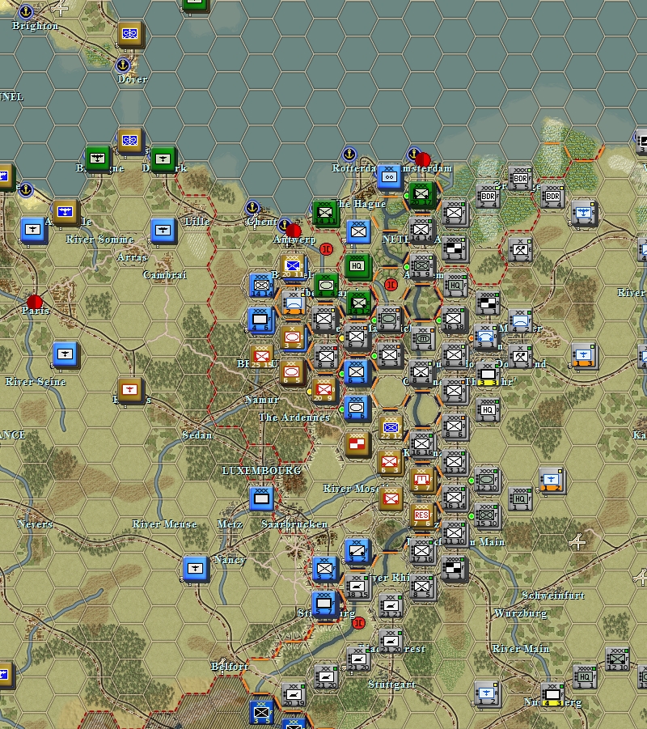Viewport: 647px width, 729px height.
Task: Click the LUXEMBOURG map label
Action: pos(262,471)
